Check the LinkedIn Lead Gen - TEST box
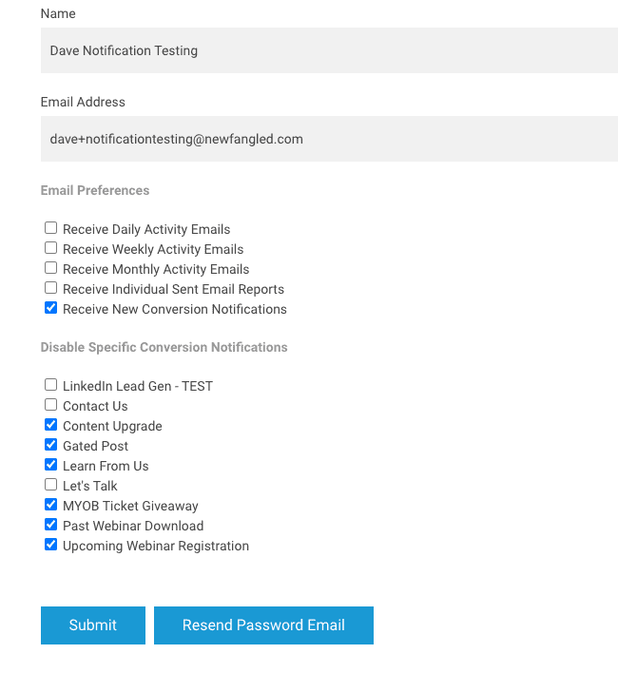Viewport: 618px width, 673px height. pos(50,385)
